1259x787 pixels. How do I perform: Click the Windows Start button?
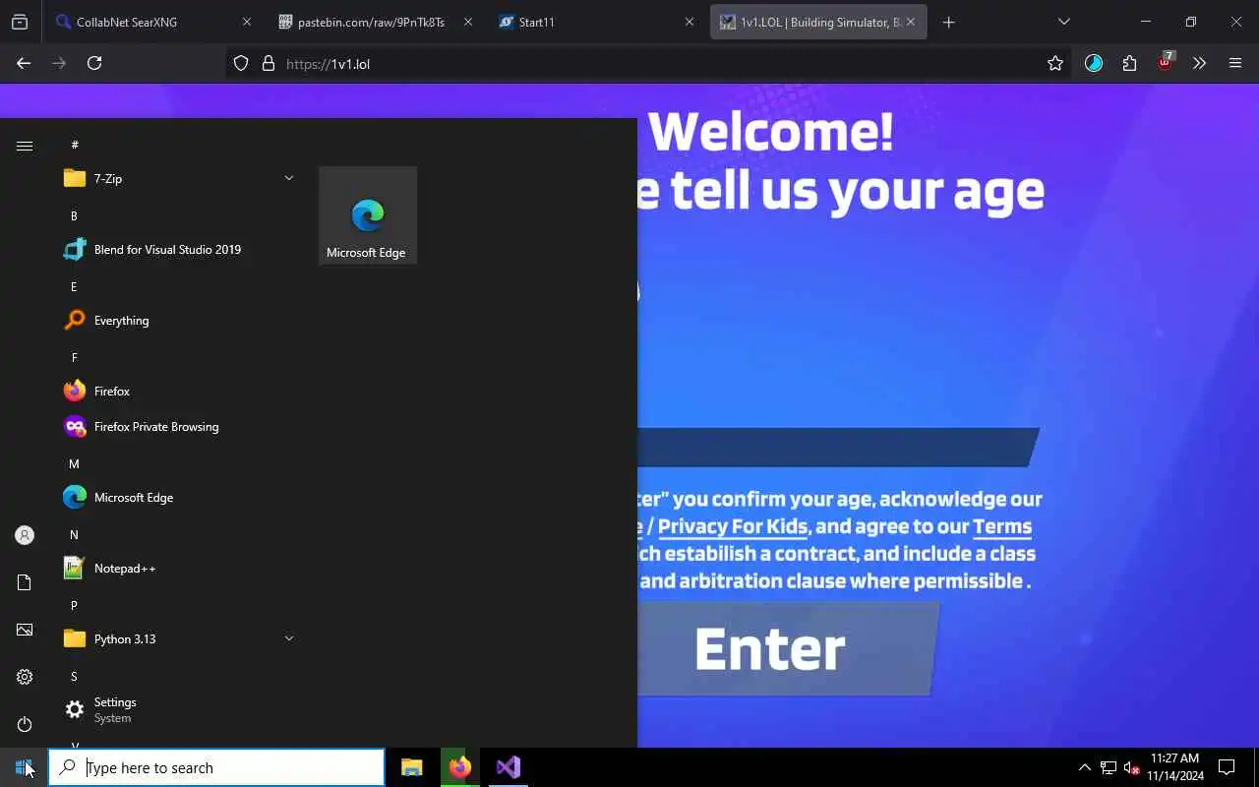(24, 767)
